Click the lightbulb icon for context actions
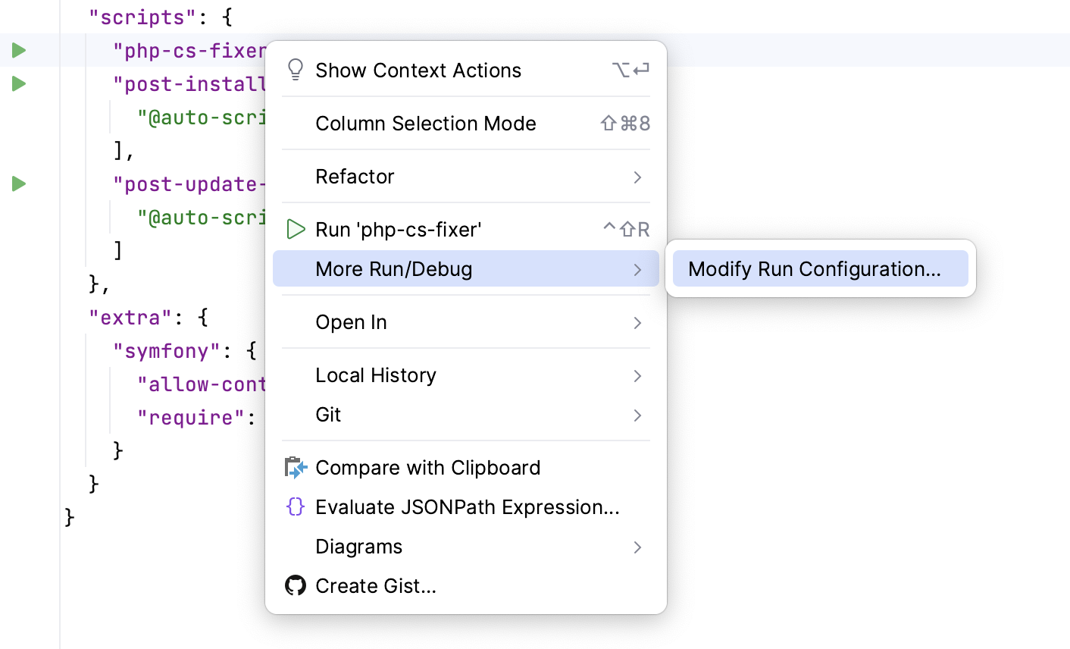Image resolution: width=1070 pixels, height=649 pixels. click(296, 70)
